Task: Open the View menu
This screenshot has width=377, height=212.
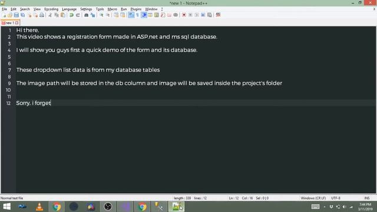Action: coord(37,9)
